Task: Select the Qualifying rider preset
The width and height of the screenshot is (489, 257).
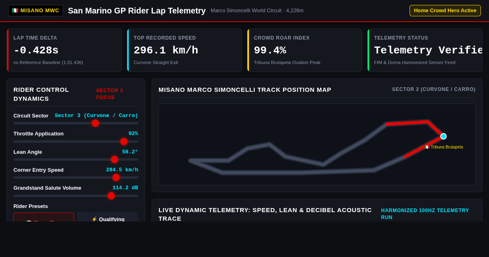Action: 108,217
